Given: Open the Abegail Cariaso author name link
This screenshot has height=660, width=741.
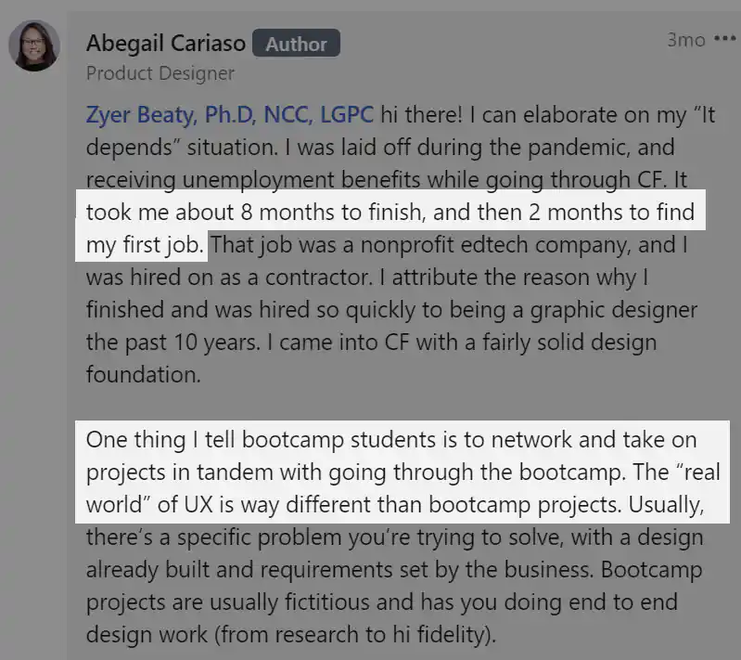Looking at the screenshot, I should coord(166,43).
